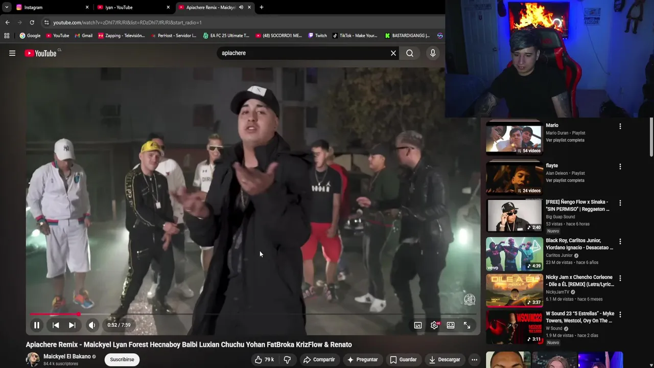The image size is (654, 368).
Task: Reload the current page
Action: click(x=32, y=22)
